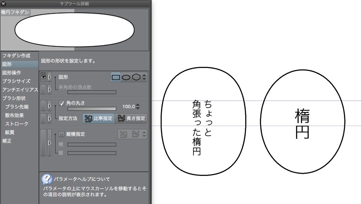Open the 補正 category
Image resolution: width=361 pixels, height=204 pixels.
7,141
